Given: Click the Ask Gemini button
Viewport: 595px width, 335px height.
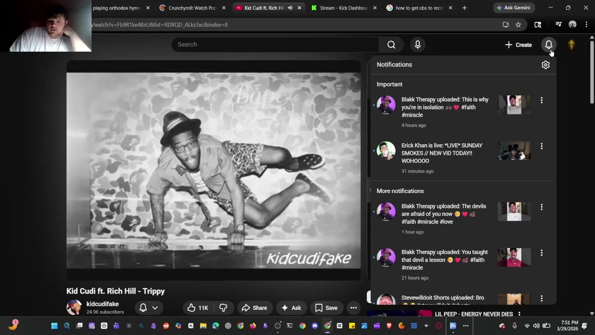Looking at the screenshot, I should tap(513, 8).
